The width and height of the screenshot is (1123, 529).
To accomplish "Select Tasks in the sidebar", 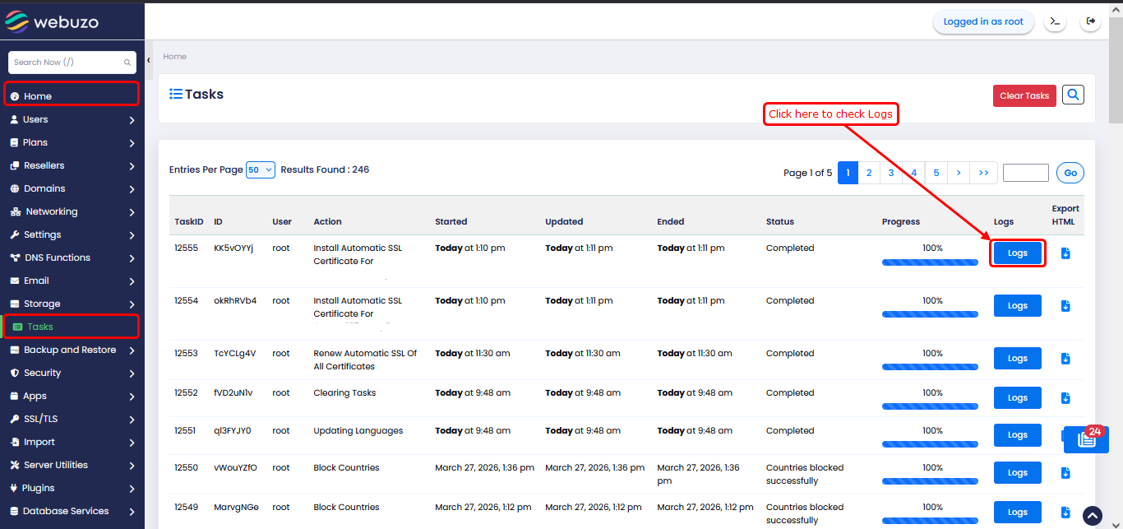I will [71, 327].
